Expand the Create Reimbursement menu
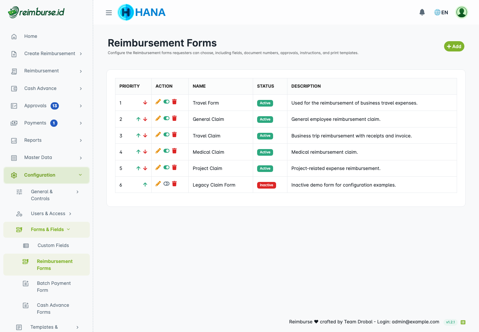This screenshot has height=332, width=479. (47, 54)
